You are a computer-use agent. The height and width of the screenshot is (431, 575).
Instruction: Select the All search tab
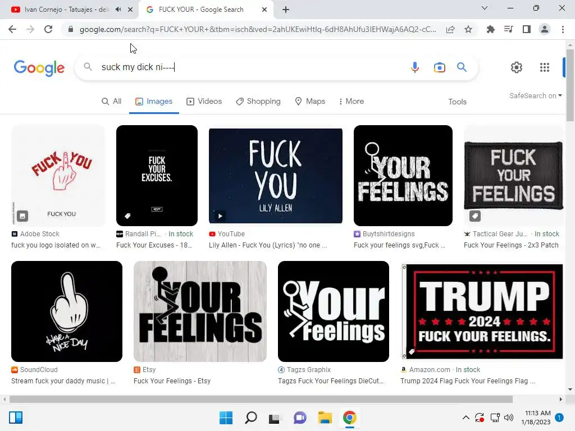112,102
